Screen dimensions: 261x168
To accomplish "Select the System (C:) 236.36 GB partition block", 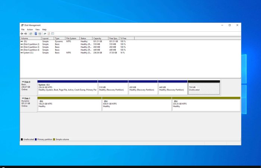I will coord(67,87).
